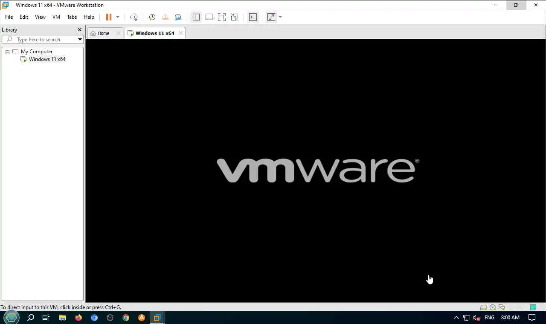Open network status in system tray
This screenshot has height=324, width=546.
467,318
